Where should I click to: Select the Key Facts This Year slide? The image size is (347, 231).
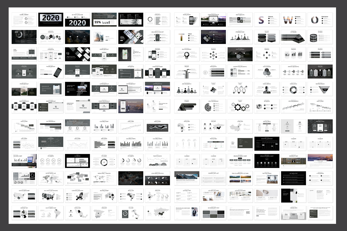77,20
